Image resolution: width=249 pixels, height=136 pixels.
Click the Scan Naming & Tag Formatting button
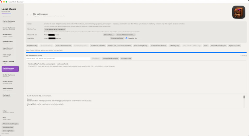[x=55, y=29]
